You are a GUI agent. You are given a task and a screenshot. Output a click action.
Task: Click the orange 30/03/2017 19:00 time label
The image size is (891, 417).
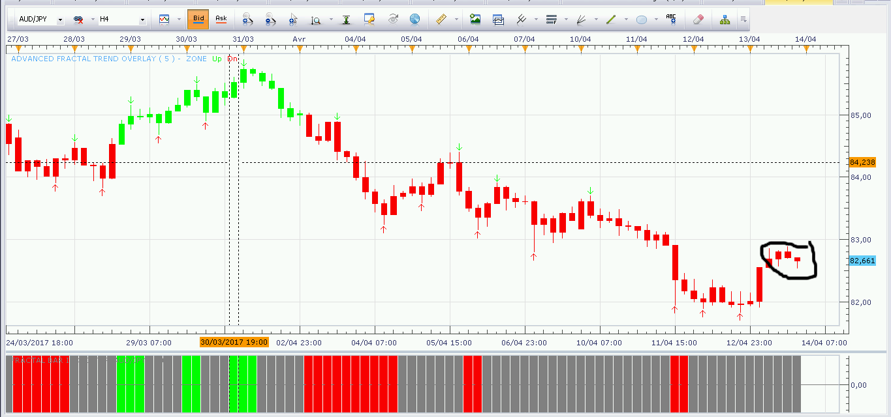click(234, 342)
